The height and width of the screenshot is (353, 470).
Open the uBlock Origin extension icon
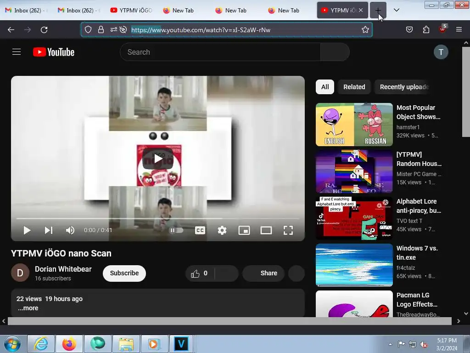point(443,29)
